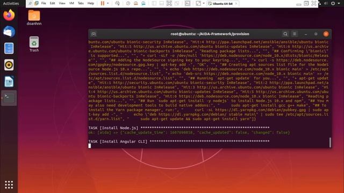The width and height of the screenshot is (344, 193).
Task: Launch Thunderbird mail from the dock
Action: pyautogui.click(x=9, y=32)
